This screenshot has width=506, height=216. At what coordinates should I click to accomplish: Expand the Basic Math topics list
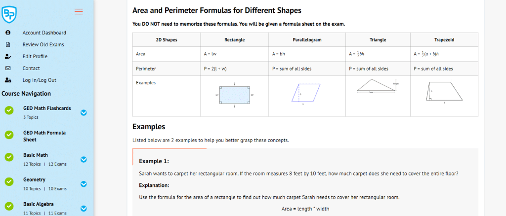pos(84,159)
